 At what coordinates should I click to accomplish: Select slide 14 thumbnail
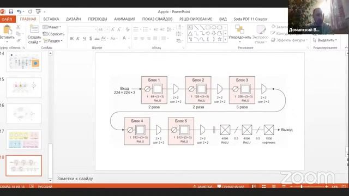tap(24, 62)
